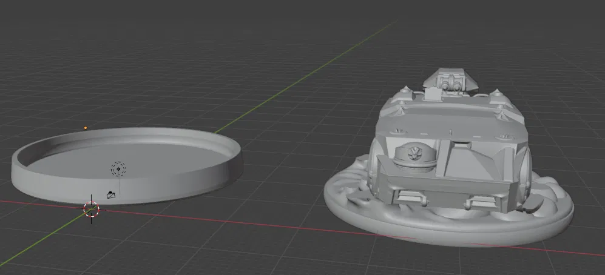The image size is (605, 275).
Task: Select the orange origin dot
Action: click(x=86, y=127)
